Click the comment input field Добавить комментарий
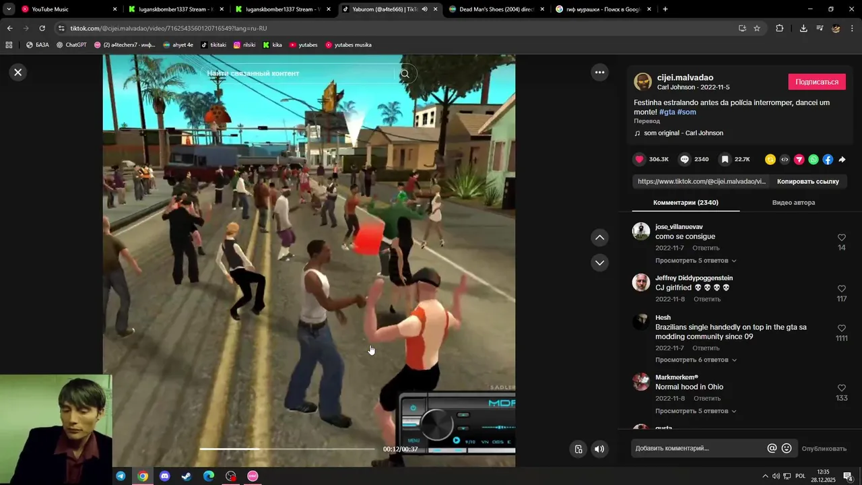This screenshot has width=862, height=485. click(x=698, y=449)
